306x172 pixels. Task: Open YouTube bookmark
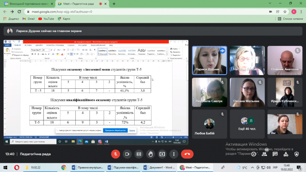[46, 19]
